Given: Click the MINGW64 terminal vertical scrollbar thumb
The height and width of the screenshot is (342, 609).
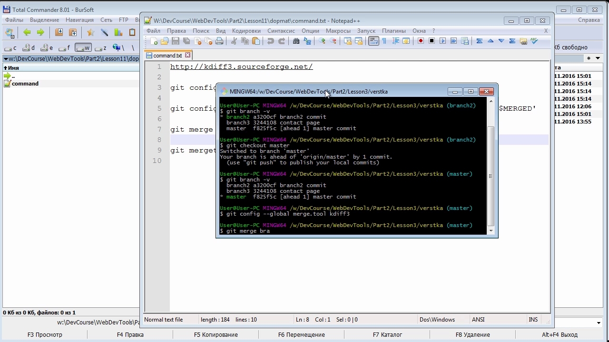Looking at the screenshot, I should pyautogui.click(x=491, y=176).
